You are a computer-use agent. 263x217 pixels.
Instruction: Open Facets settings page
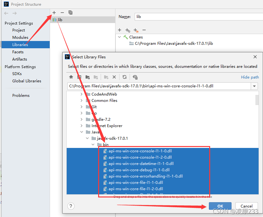[x=18, y=52]
